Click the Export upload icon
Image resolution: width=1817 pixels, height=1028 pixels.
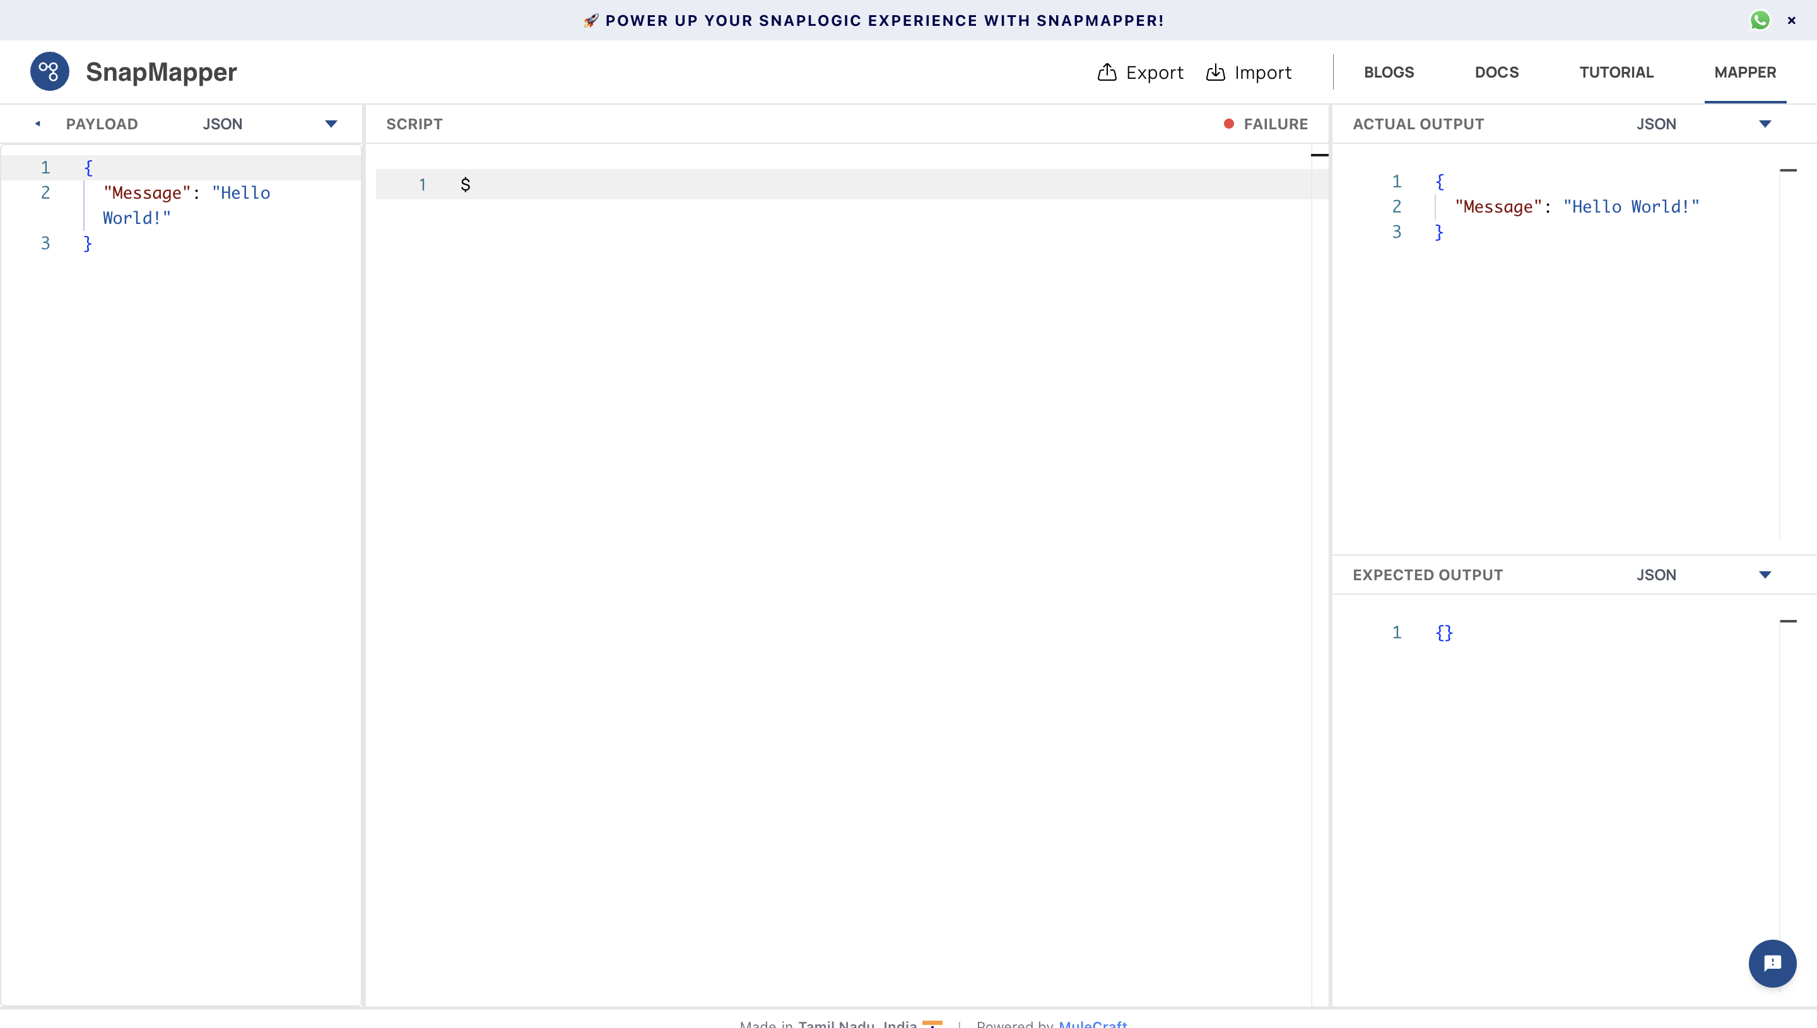point(1107,72)
